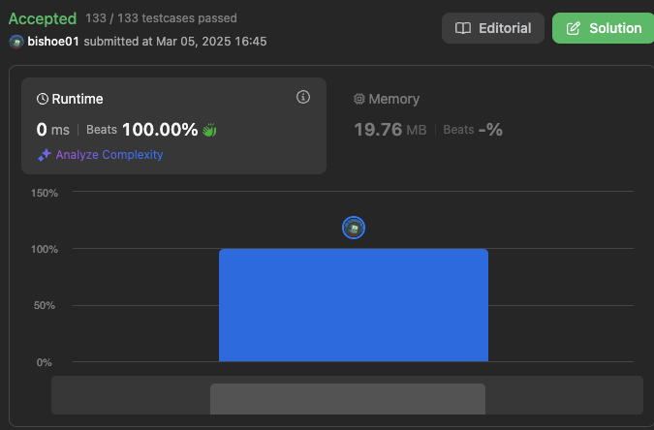Click the 0% axis label
This screenshot has height=430, width=654.
(45, 362)
